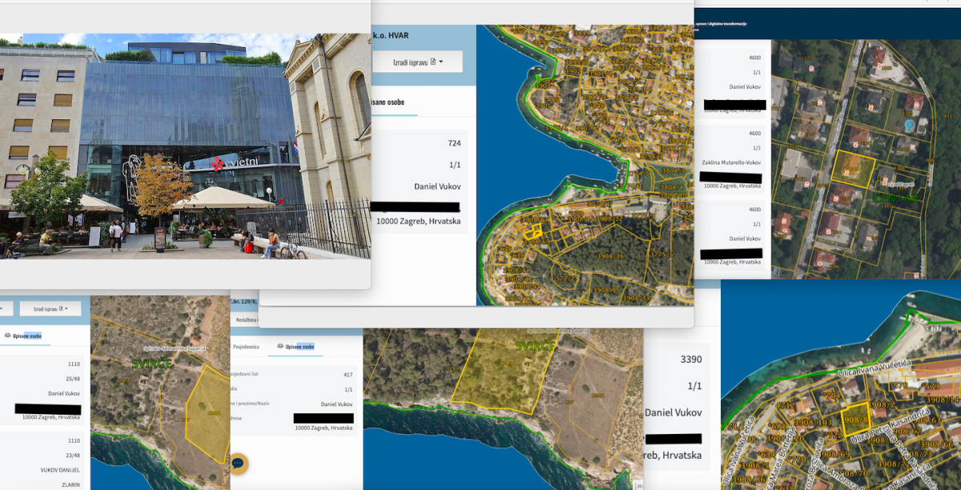Select value 417 in Posjedovni list row
Image resolution: width=961 pixels, height=490 pixels.
(x=348, y=374)
